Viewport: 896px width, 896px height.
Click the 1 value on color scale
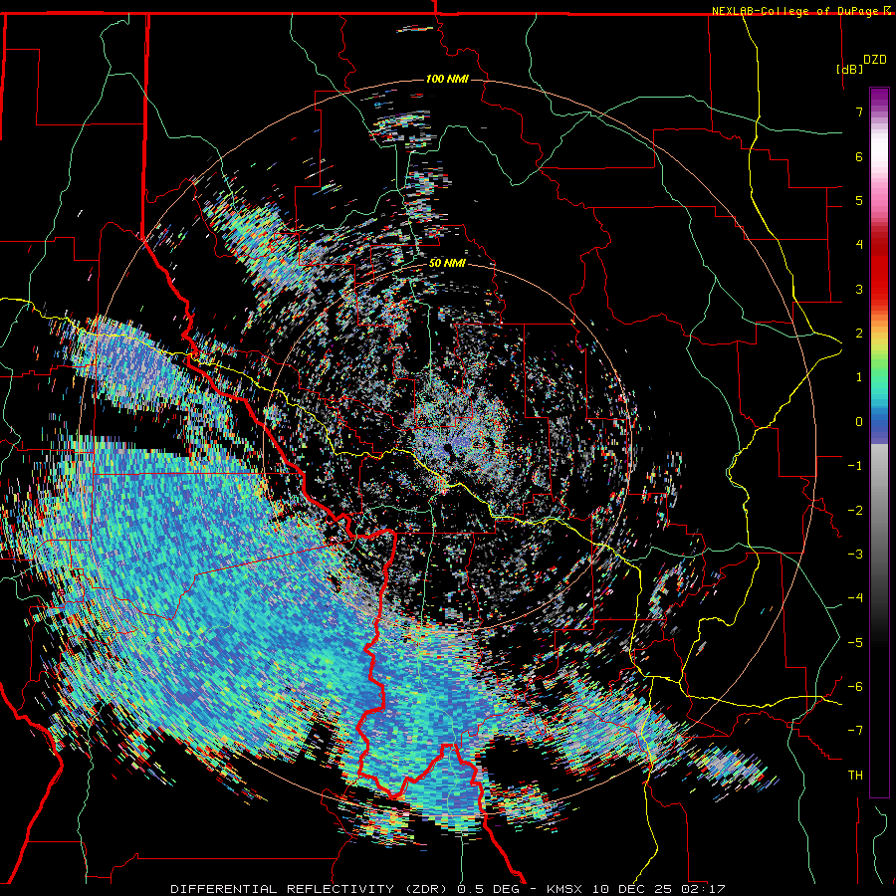point(859,377)
